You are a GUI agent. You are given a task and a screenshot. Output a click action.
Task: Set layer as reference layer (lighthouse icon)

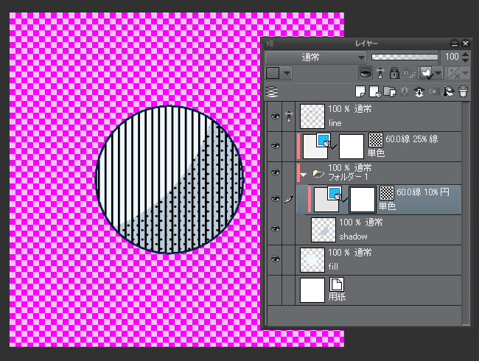click(380, 73)
